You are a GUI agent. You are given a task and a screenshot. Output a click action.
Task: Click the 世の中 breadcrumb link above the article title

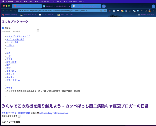[9, 88]
